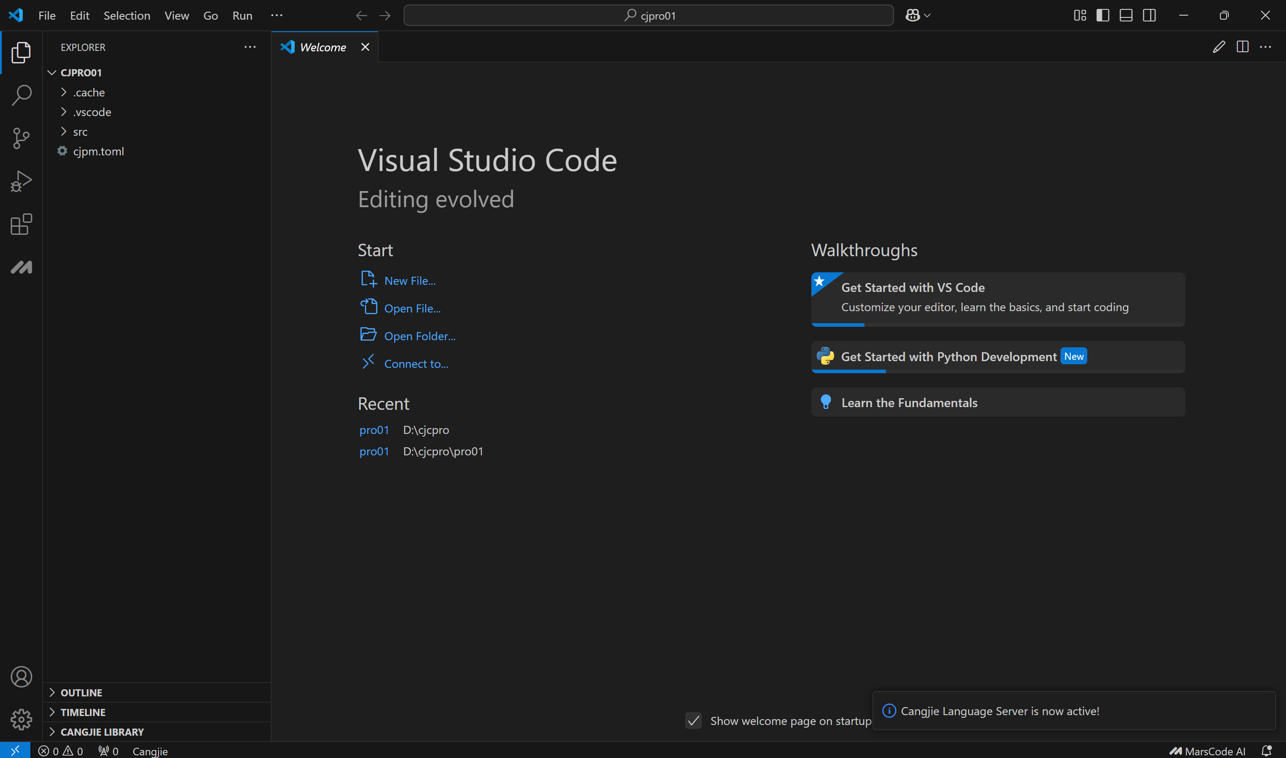
Task: Click the Open Folder... link
Action: pos(419,336)
